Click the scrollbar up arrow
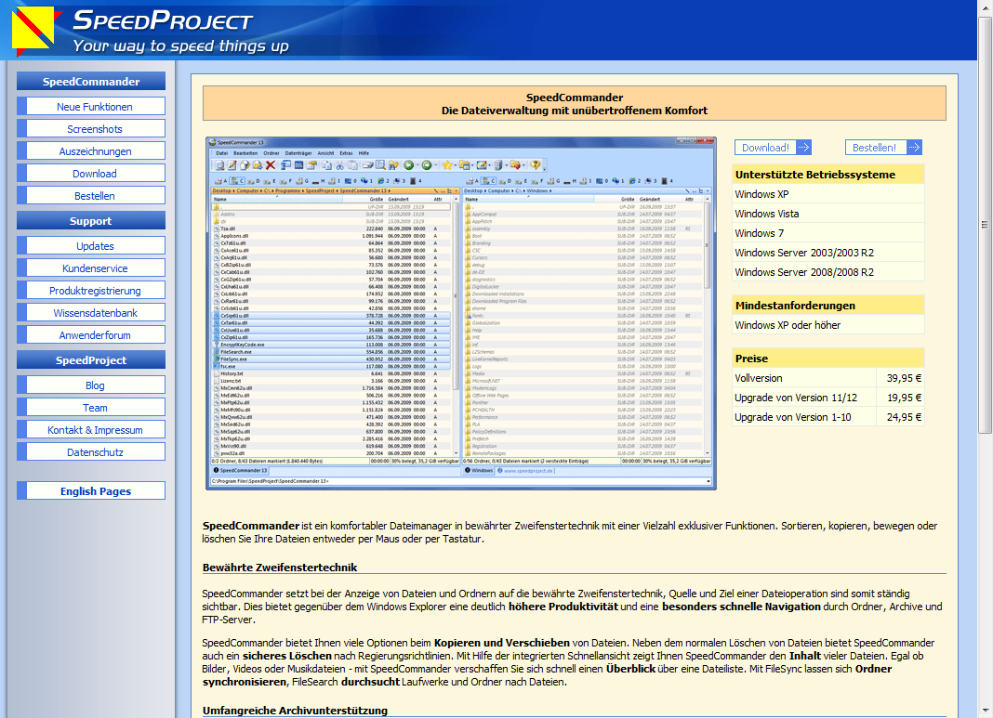The height and width of the screenshot is (718, 993). 985,7
